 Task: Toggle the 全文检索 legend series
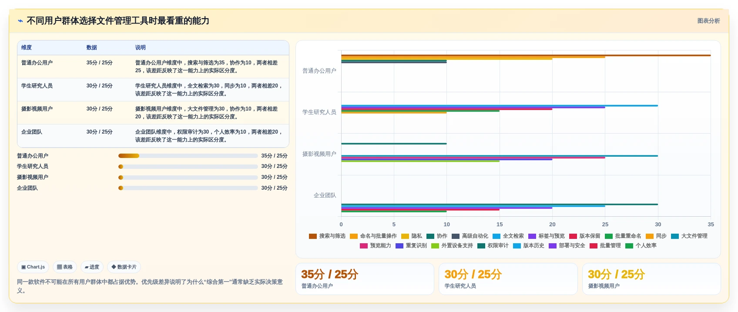(x=508, y=236)
